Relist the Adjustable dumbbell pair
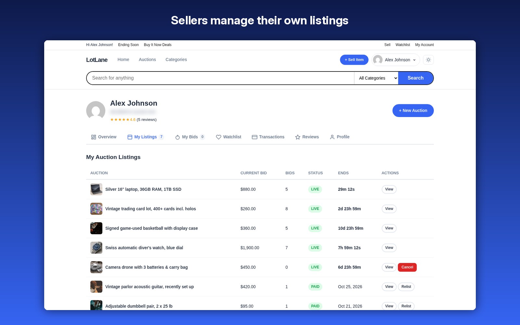 pyautogui.click(x=406, y=306)
